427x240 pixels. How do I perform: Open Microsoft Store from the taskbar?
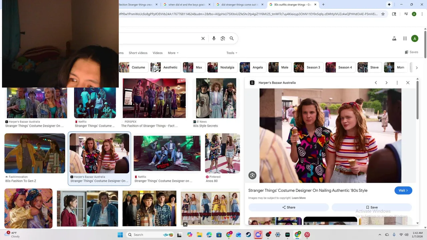pos(219,235)
